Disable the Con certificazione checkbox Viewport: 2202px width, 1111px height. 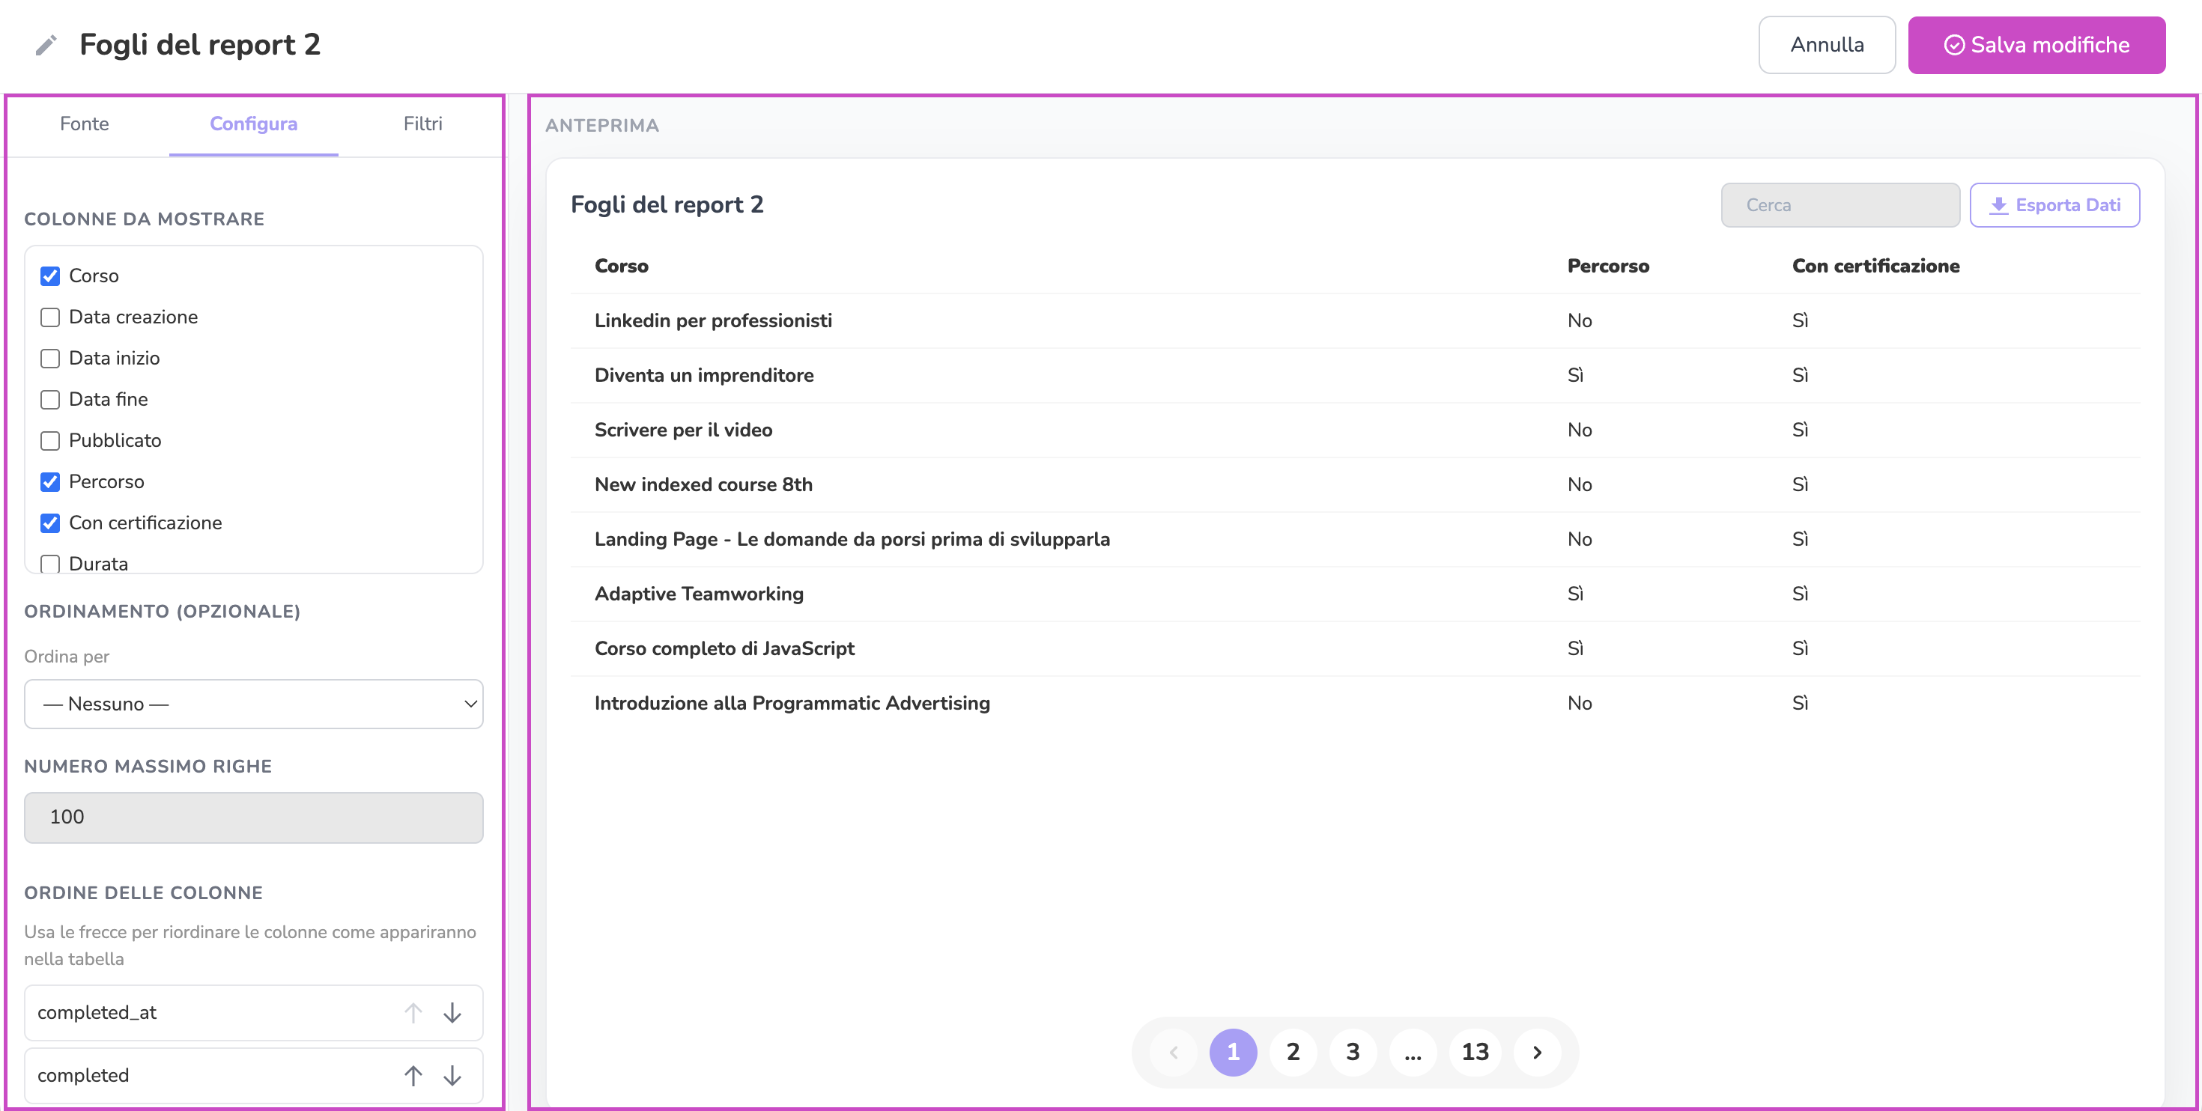50,522
